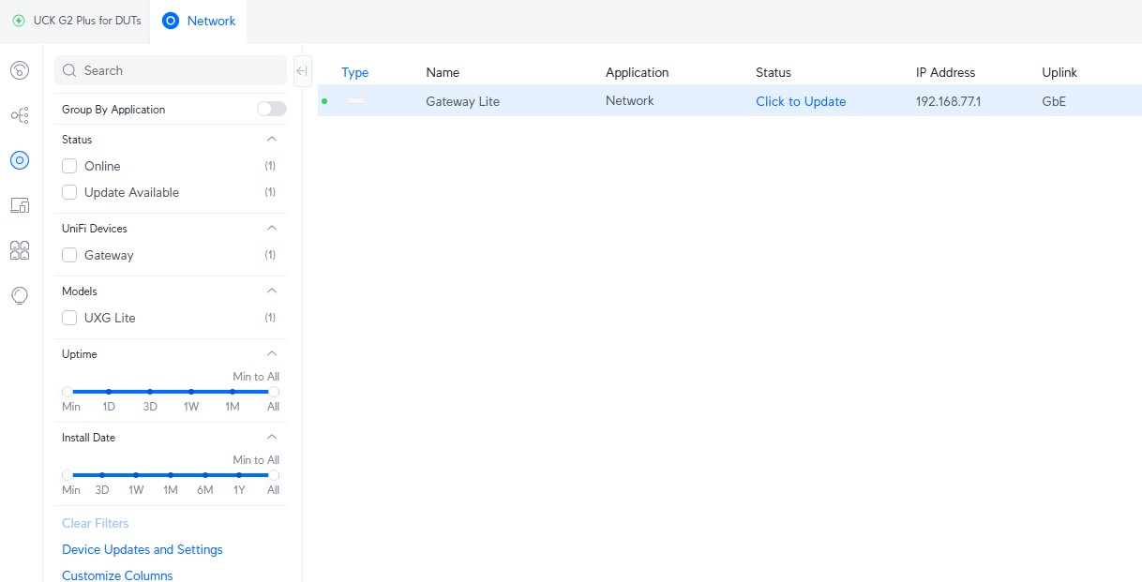Collapse the Status filter section
The height and width of the screenshot is (582, 1142).
coord(272,139)
